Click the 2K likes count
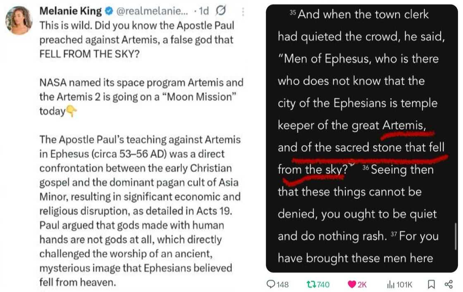The width and height of the screenshot is (463, 292). pyautogui.click(x=362, y=284)
